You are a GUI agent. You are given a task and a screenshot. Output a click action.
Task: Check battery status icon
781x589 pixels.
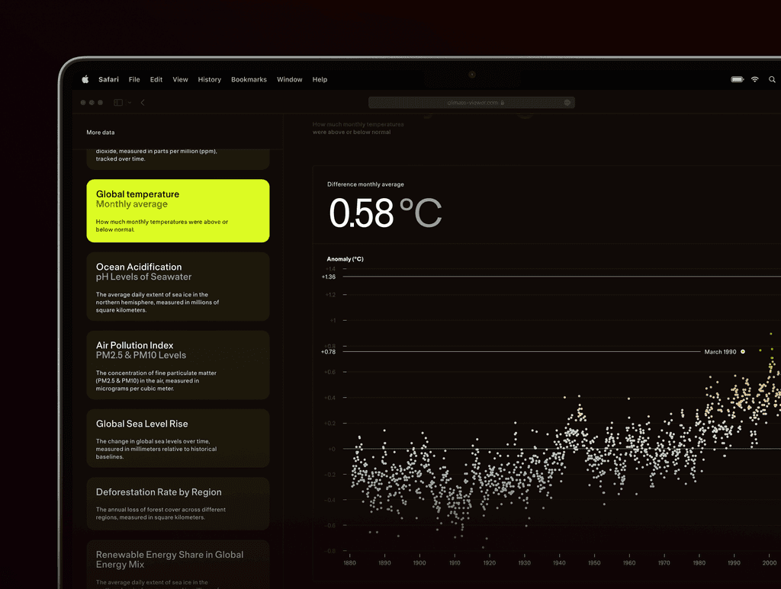point(738,79)
